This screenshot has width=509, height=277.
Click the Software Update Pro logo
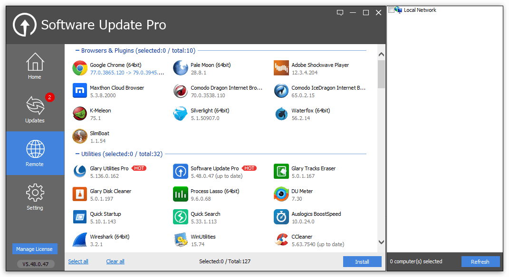pyautogui.click(x=25, y=25)
